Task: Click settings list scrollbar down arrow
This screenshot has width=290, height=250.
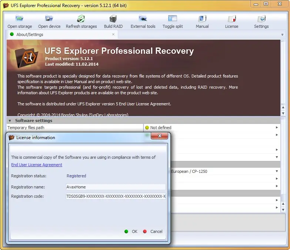Action: pyautogui.click(x=283, y=210)
